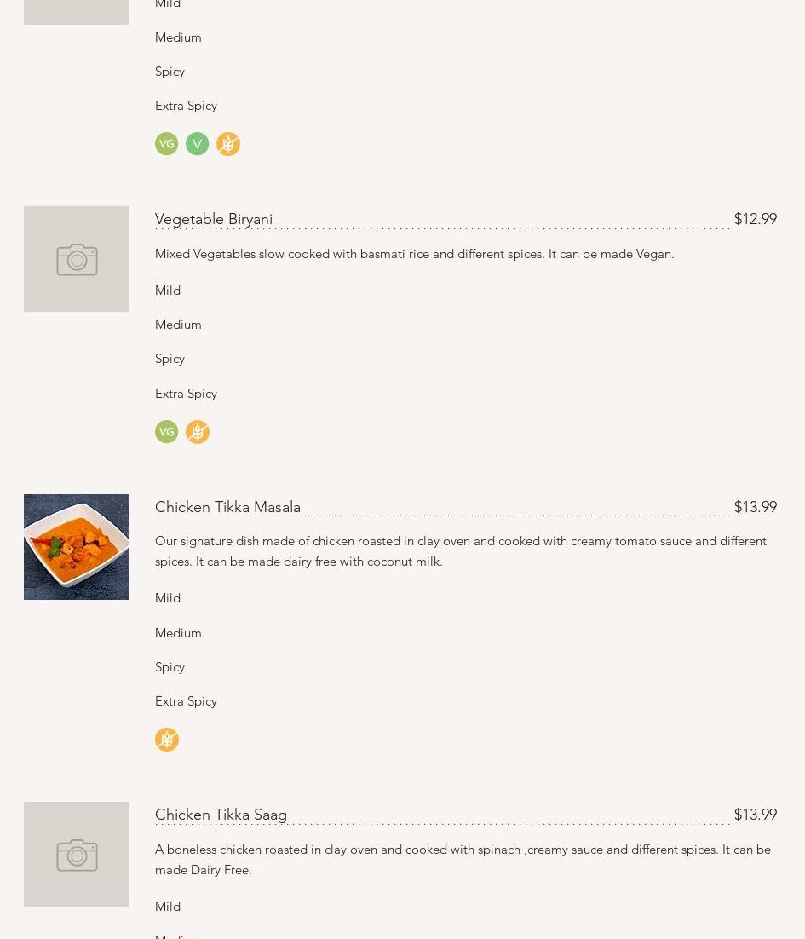Screen dimensions: 805x939
Task: Select Medium spice level for Vegetable Biryani
Action: 178,325
